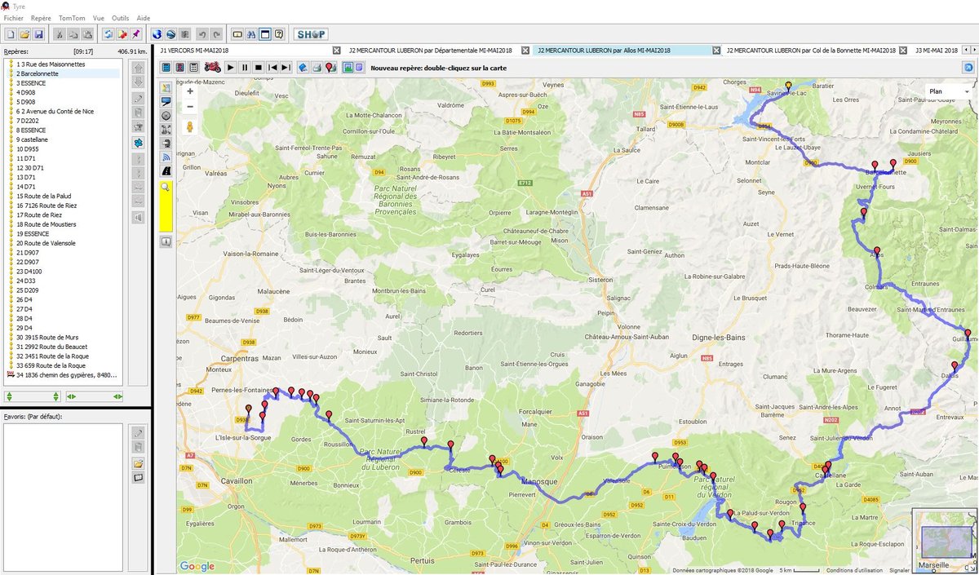Screen dimensions: 979x575
Task: Click the binoculars search icon
Action: 251,34
